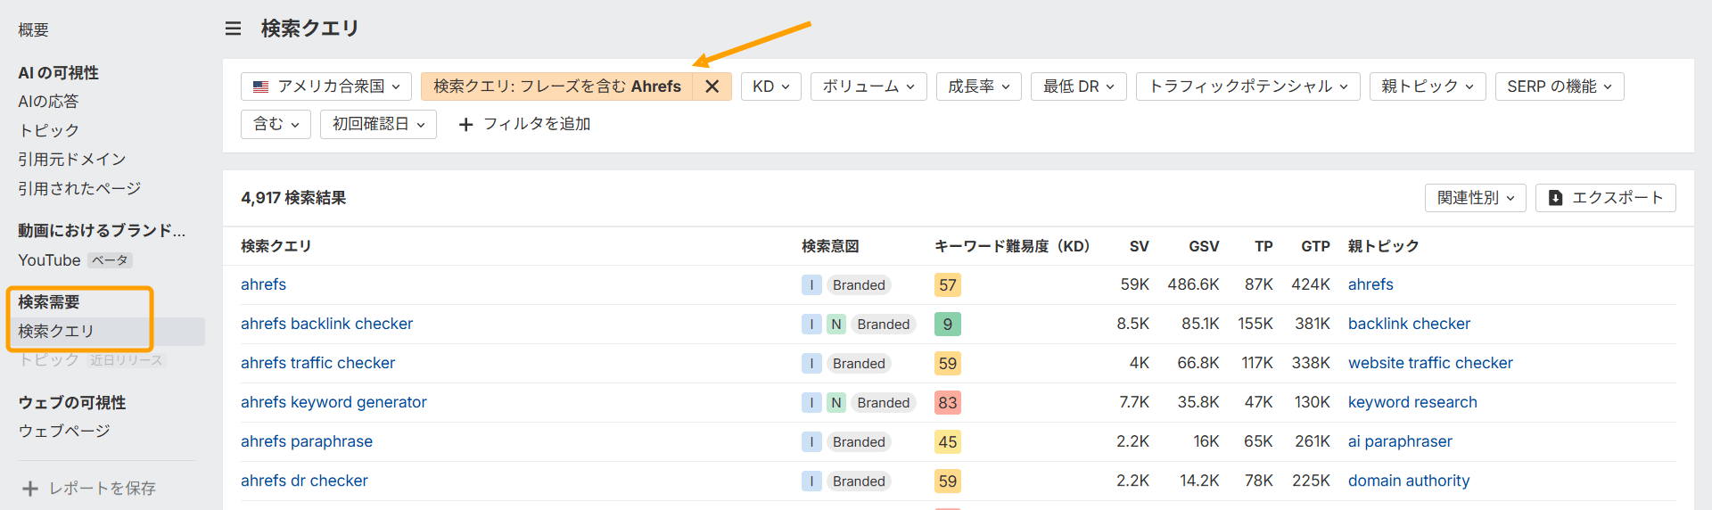
Task: Click フィルタを追加 button
Action: click(524, 124)
